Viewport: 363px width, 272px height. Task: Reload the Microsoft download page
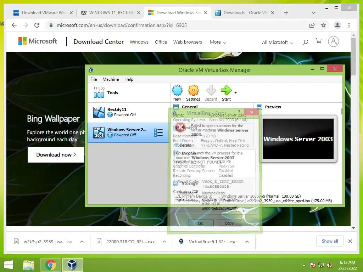tap(37, 25)
